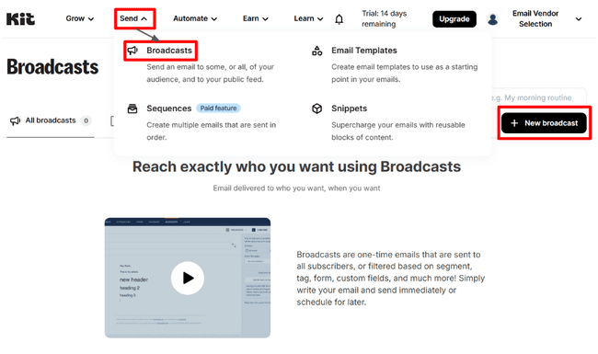Screen dimensions: 598x354
Task: Click description Create multiple emails sent in order
Action: [x=212, y=131]
